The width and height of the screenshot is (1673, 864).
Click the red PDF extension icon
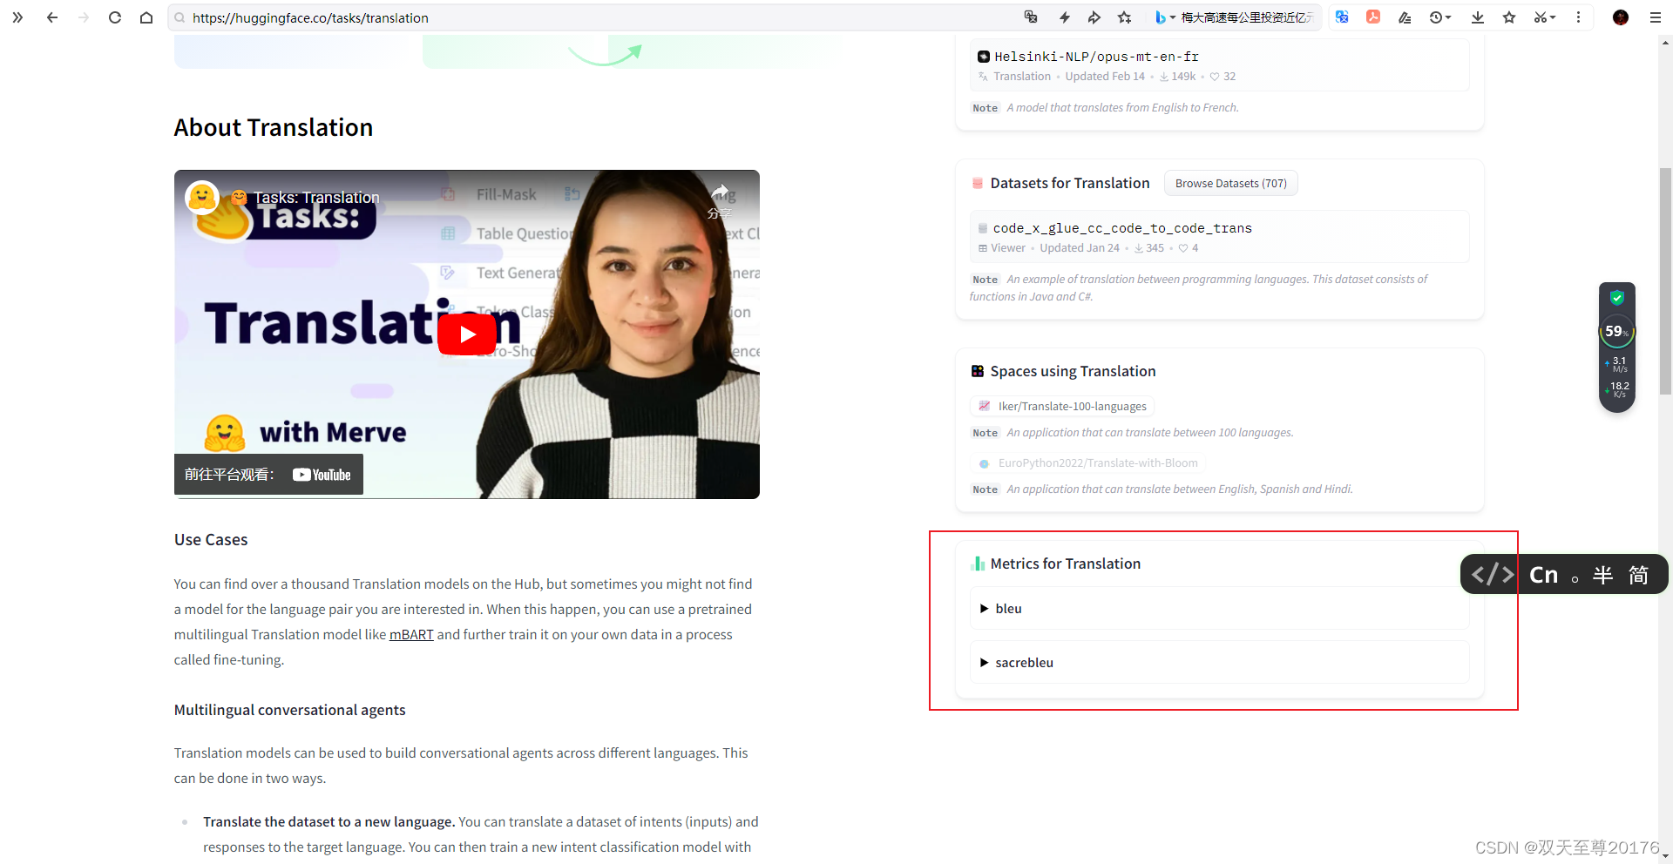1373,17
